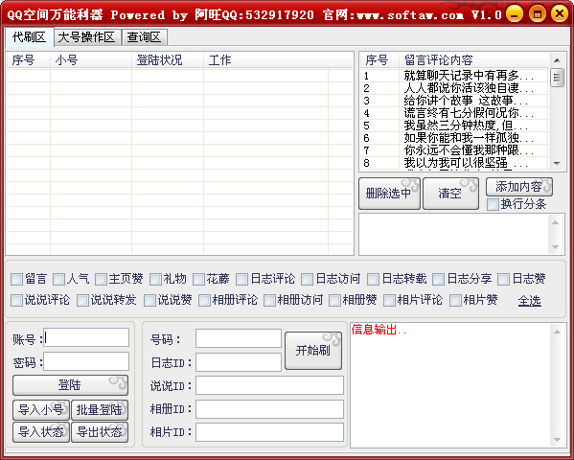Click the 导入状态 button
The width and height of the screenshot is (574, 460).
click(41, 432)
